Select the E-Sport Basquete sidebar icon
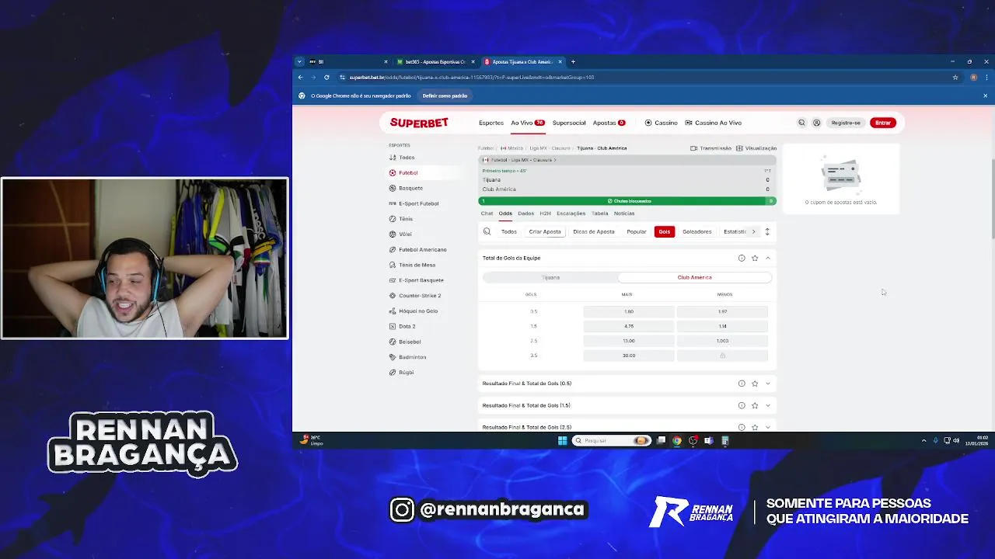 (x=393, y=280)
